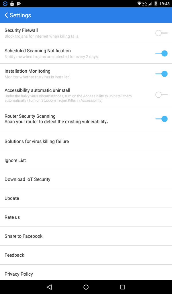The height and width of the screenshot is (294, 172).
Task: Turn off Installation Monitoring switch
Action: coord(161,74)
